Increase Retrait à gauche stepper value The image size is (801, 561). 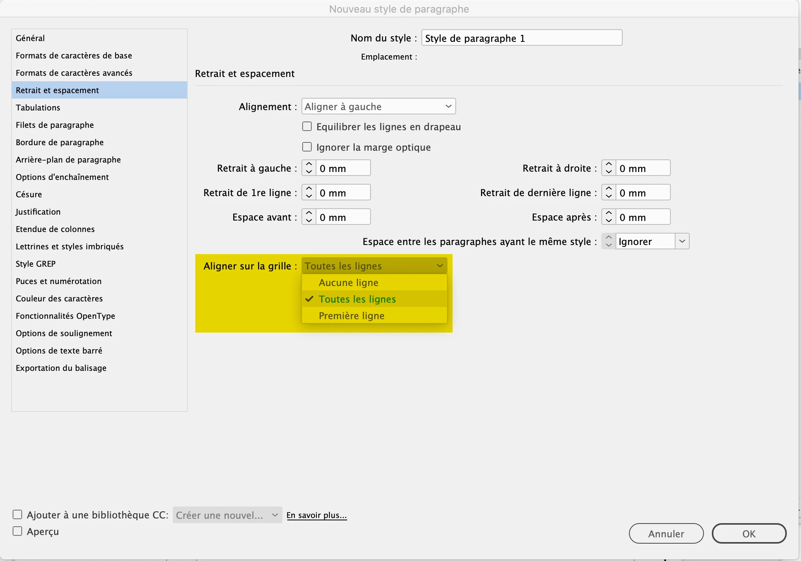pyautogui.click(x=309, y=164)
